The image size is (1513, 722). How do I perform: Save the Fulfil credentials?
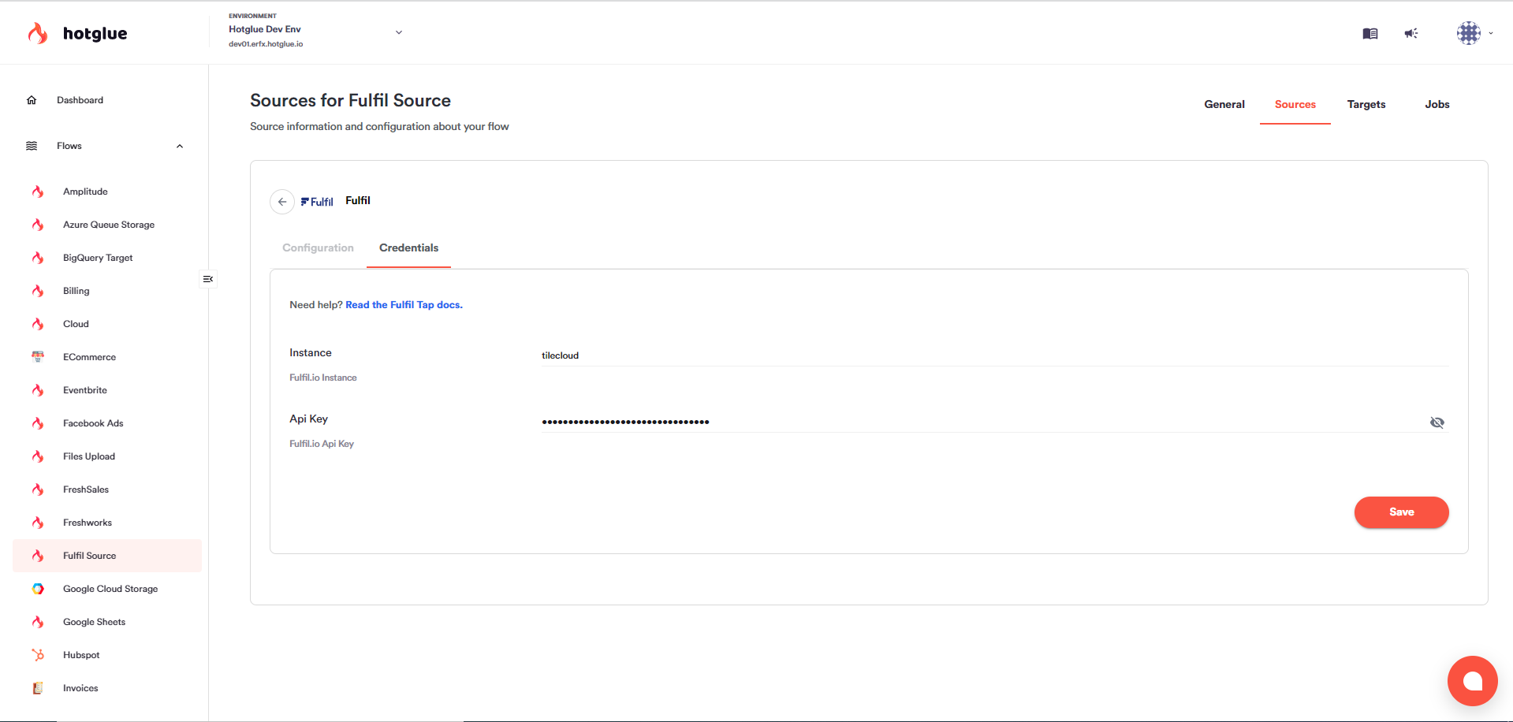coord(1401,512)
